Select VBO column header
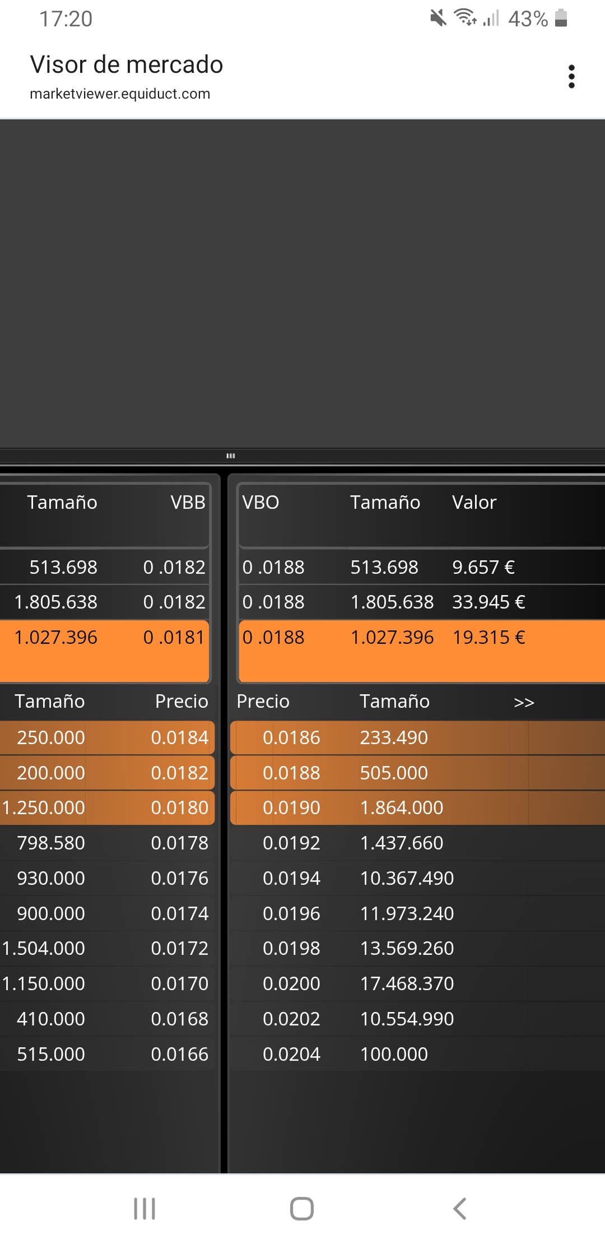The width and height of the screenshot is (605, 1244). tap(260, 502)
